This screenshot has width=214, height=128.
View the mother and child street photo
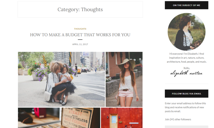point(61,79)
